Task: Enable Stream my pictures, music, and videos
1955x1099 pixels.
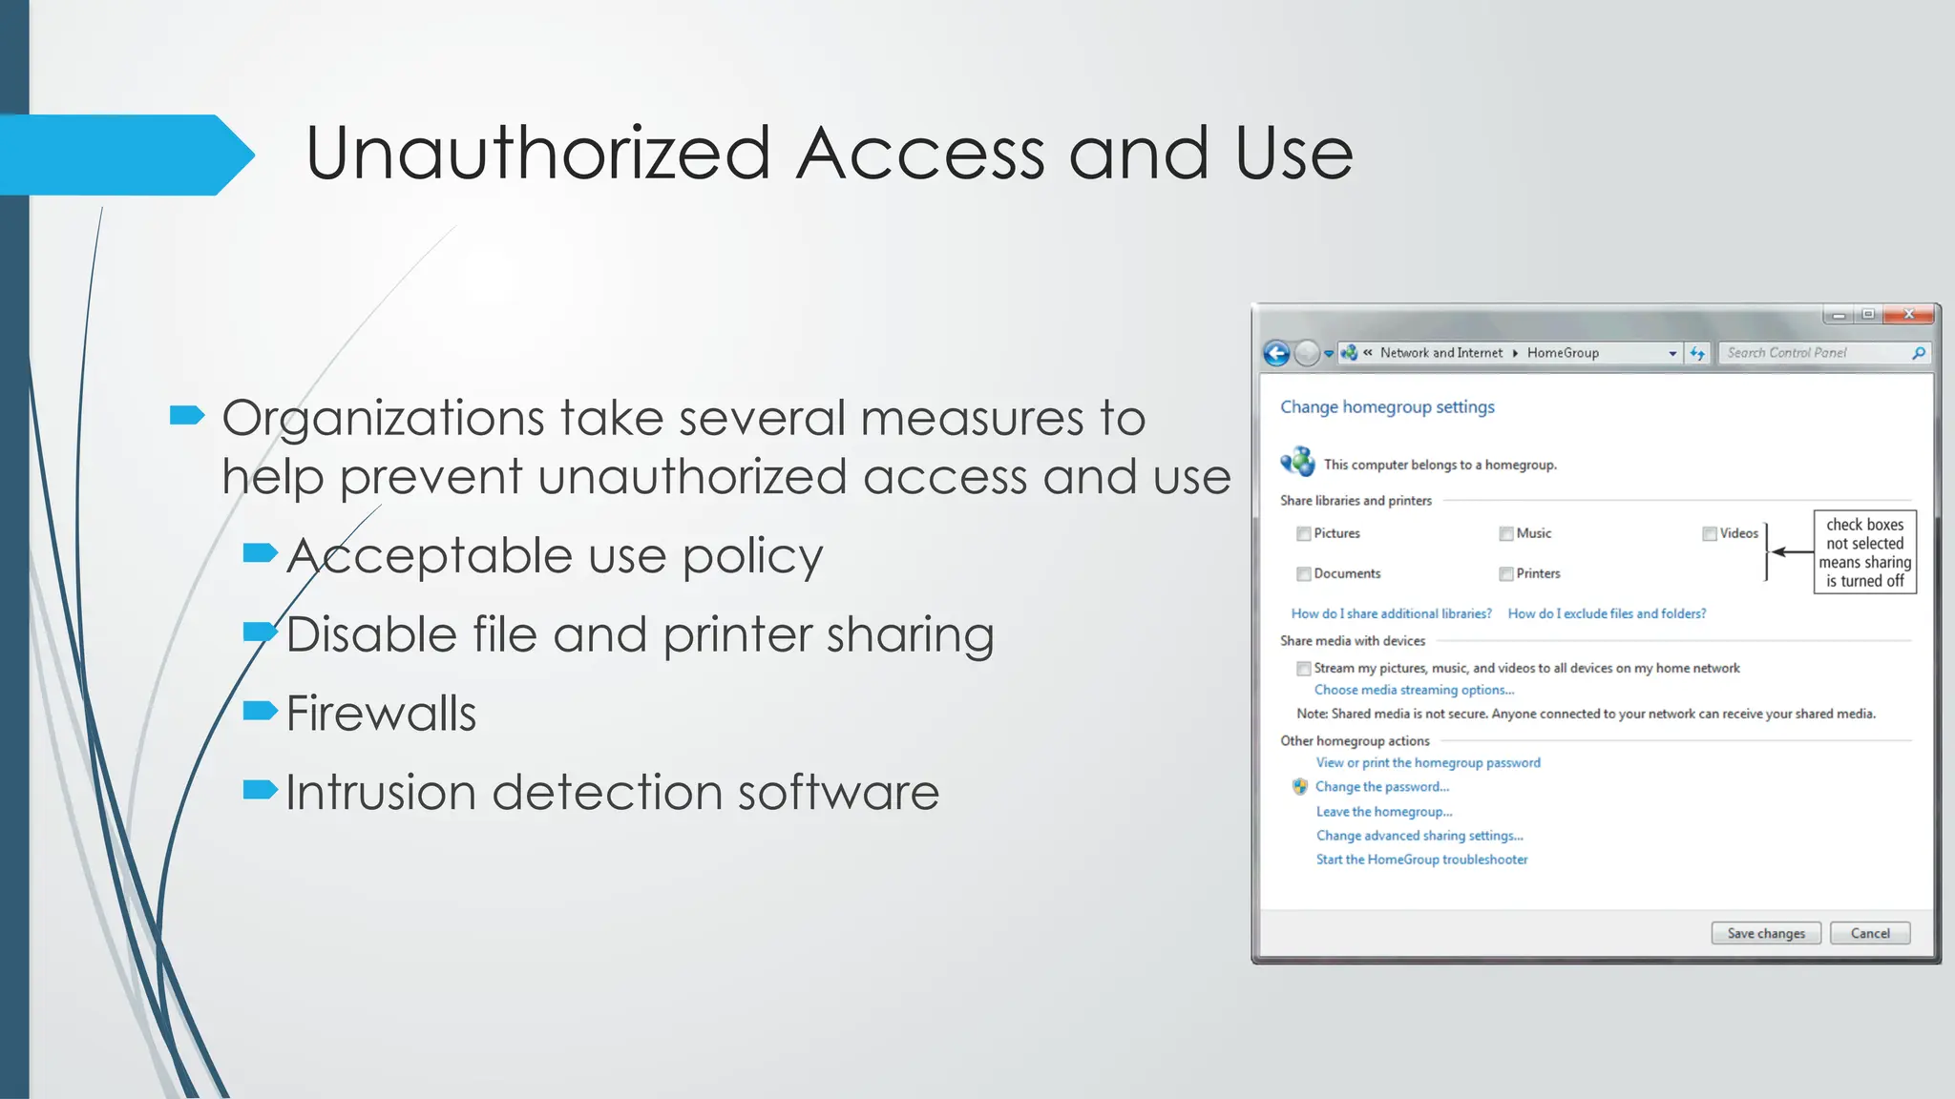Action: click(1303, 669)
